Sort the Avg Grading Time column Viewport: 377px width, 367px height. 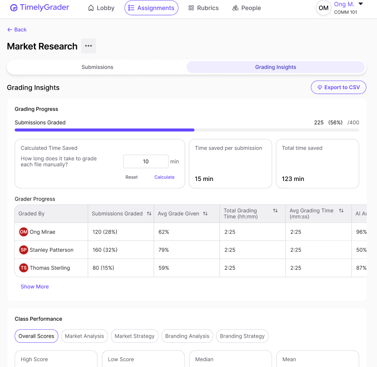coord(341,211)
